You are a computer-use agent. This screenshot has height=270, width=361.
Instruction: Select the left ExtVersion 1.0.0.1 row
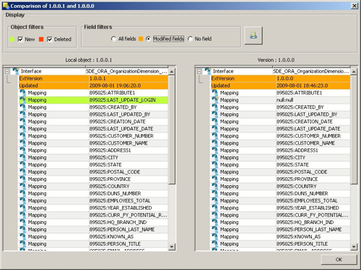coord(93,78)
